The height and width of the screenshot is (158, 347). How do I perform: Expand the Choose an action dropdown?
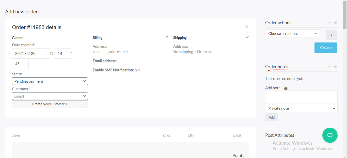coord(292,33)
